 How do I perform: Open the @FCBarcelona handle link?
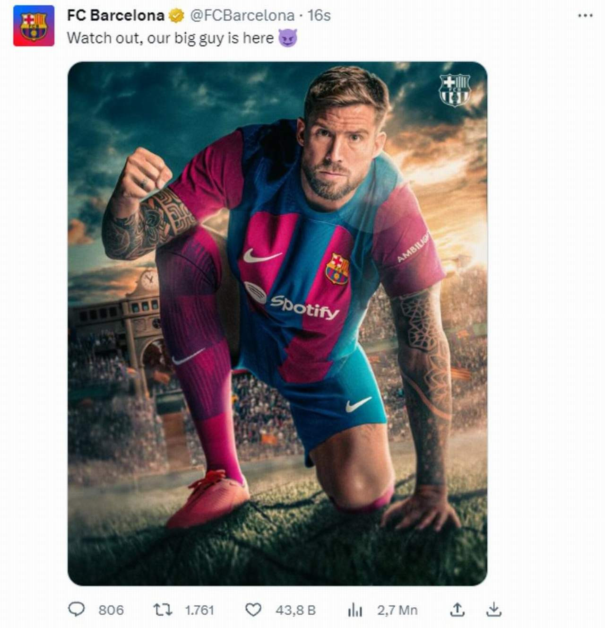(242, 16)
